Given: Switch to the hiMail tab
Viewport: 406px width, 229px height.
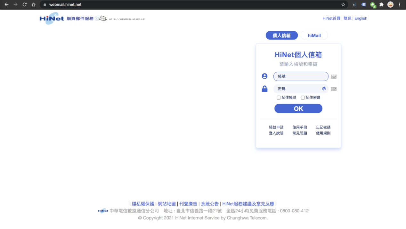Looking at the screenshot, I should click(x=314, y=36).
